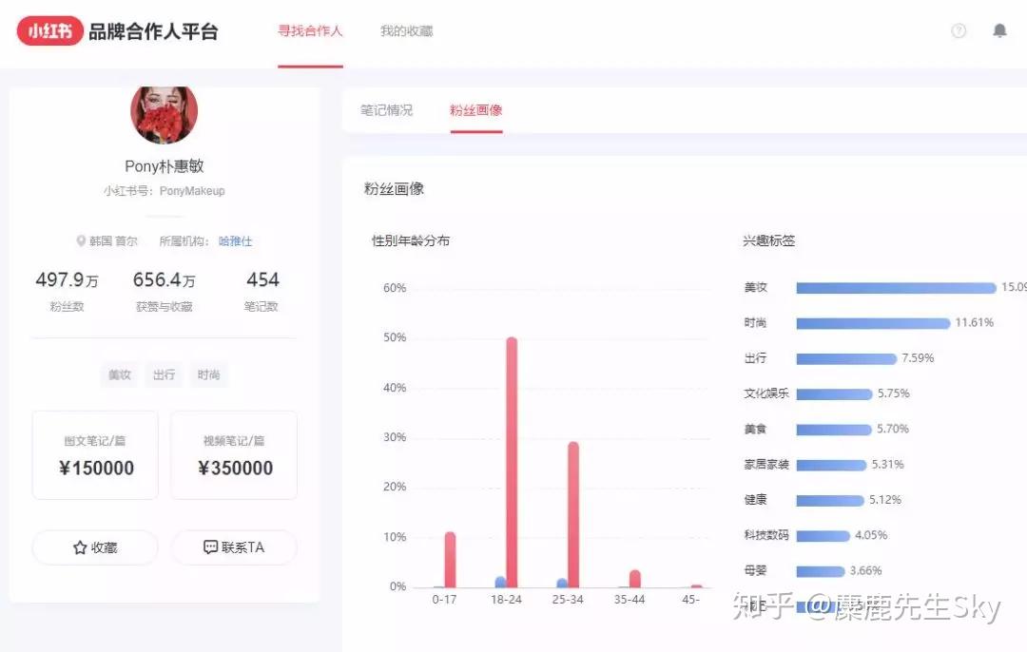Click the 小红书号: PonyMakeup text

(164, 190)
